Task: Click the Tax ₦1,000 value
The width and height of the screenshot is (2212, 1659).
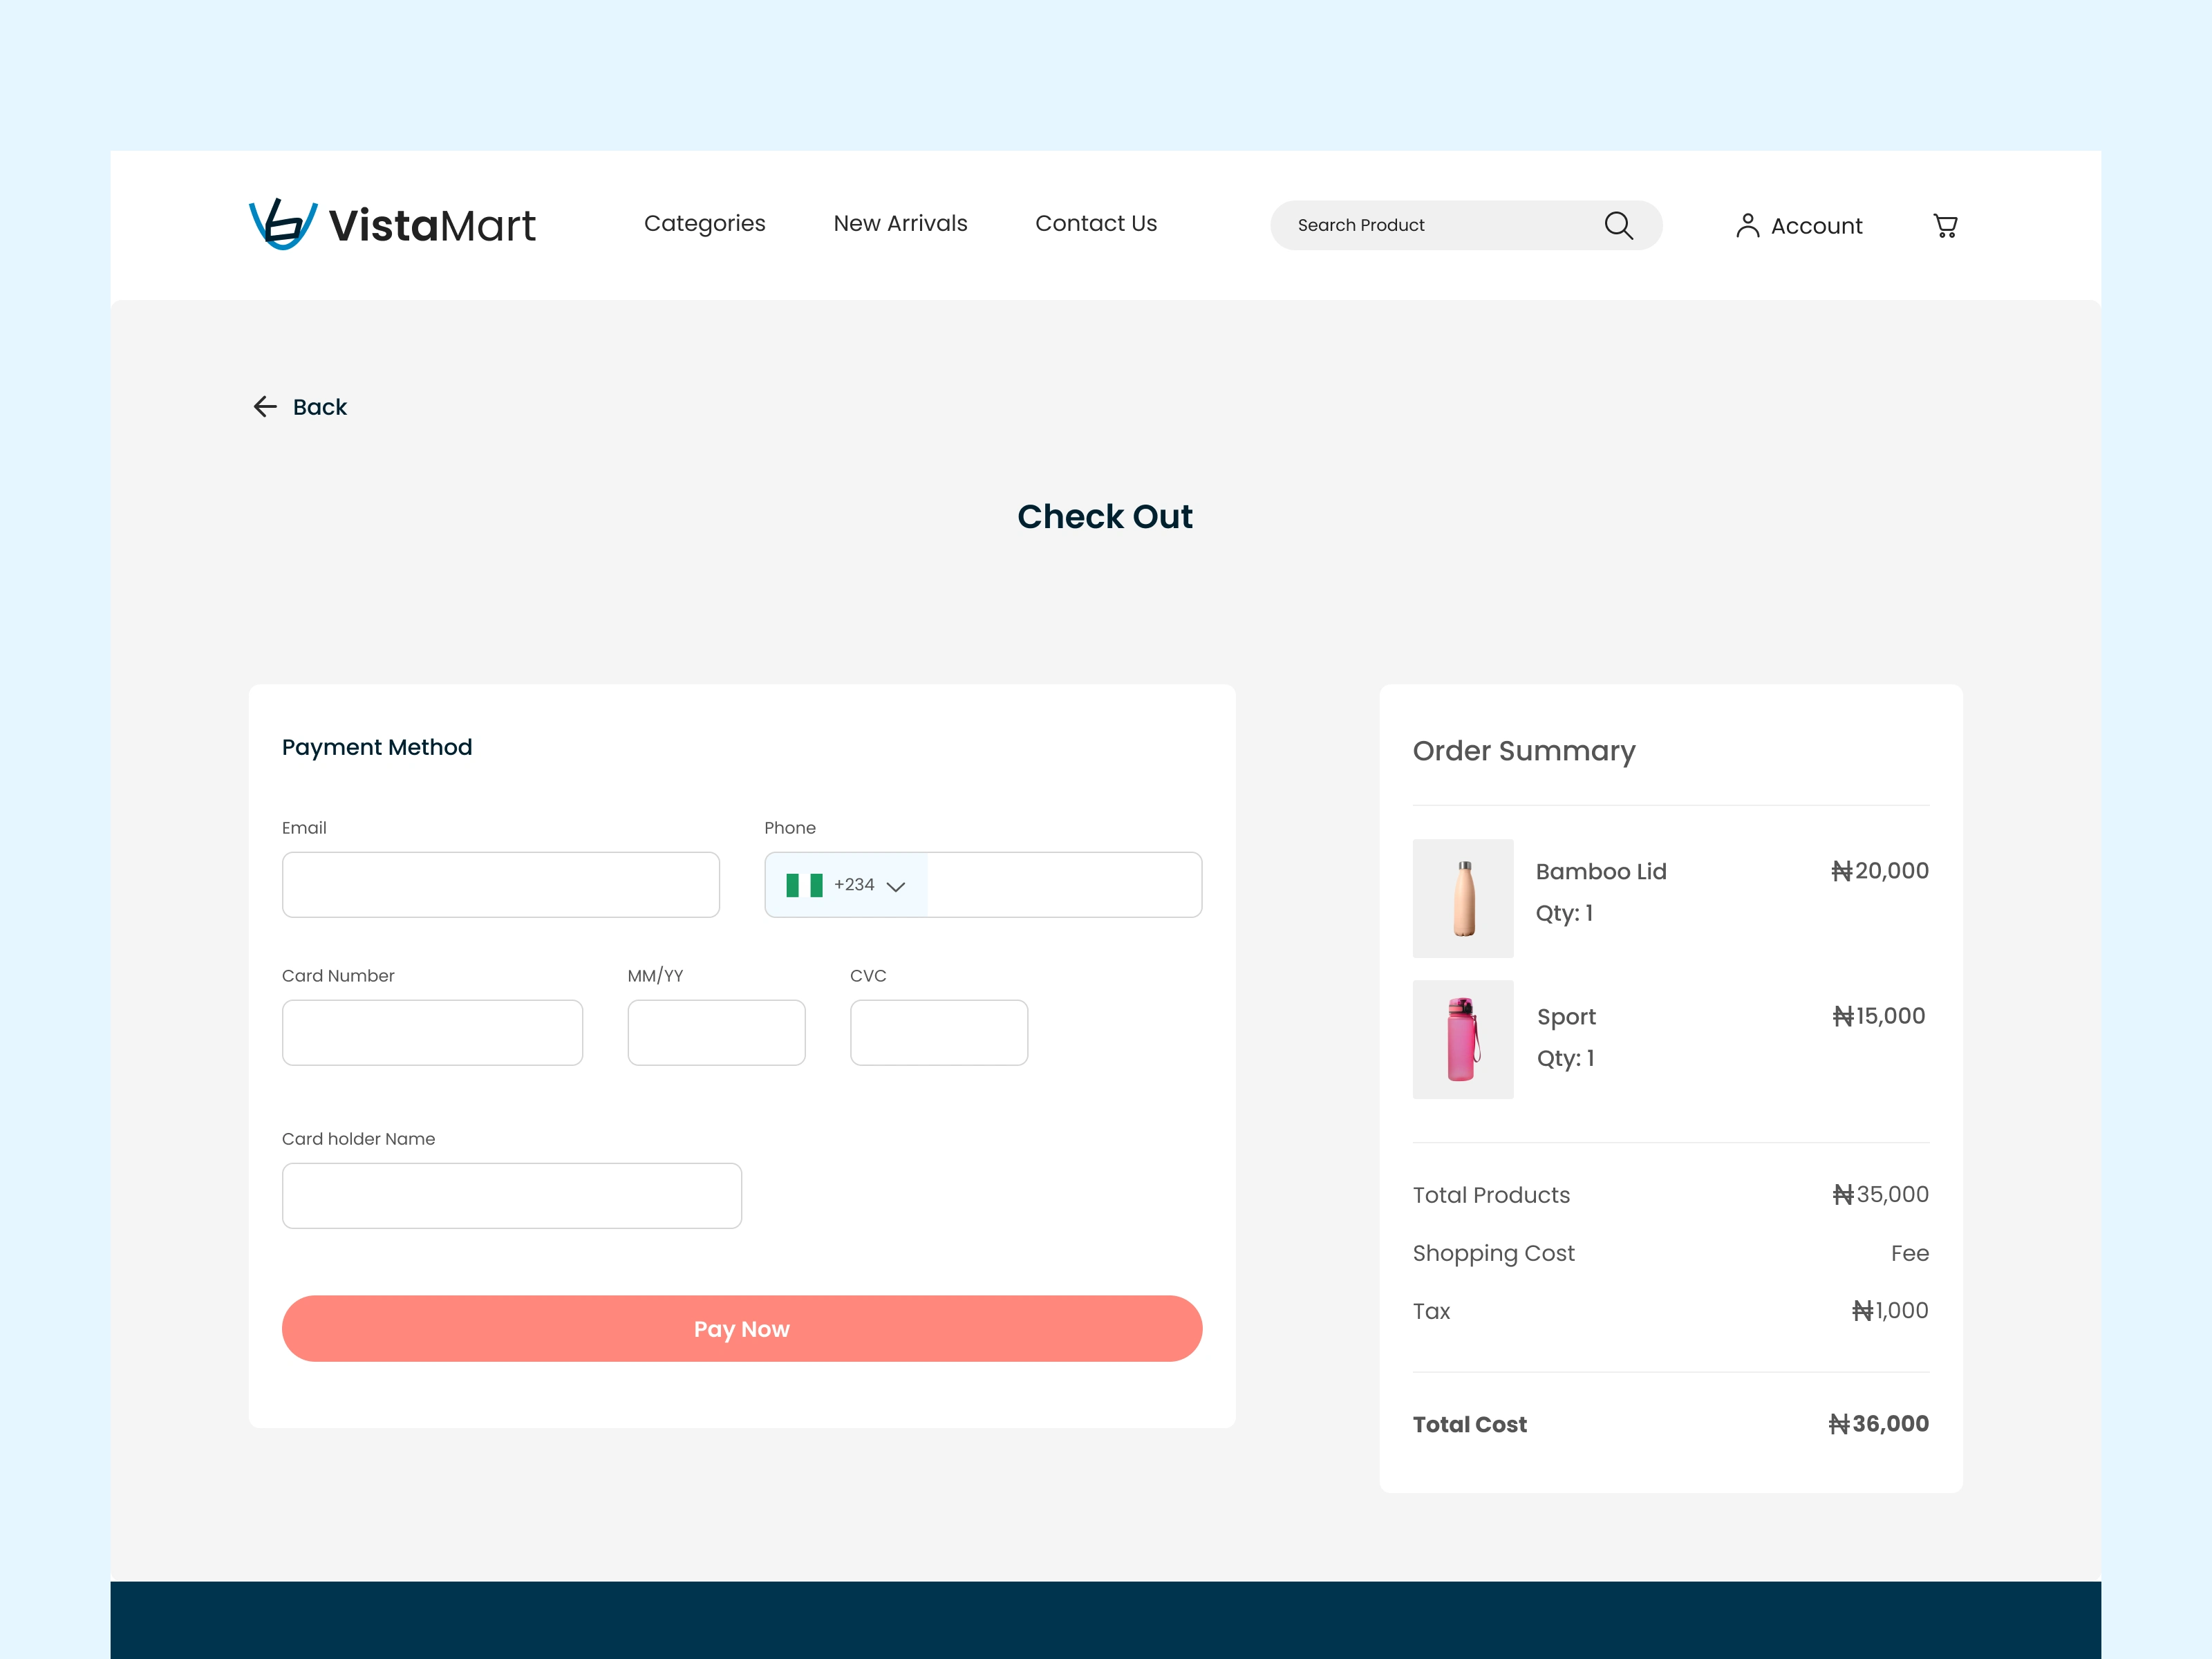Action: [x=1890, y=1311]
